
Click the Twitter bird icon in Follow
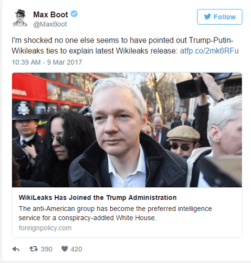point(207,17)
